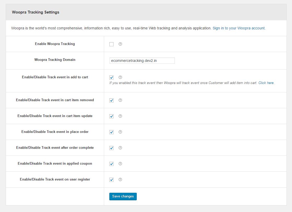Screen dimensions: 292x212
Task: Uncheck the place order track event
Action: pyautogui.click(x=111, y=132)
